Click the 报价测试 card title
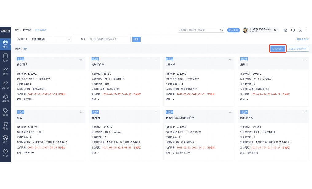Viewport: 312px width, 189px height. click(x=22, y=65)
